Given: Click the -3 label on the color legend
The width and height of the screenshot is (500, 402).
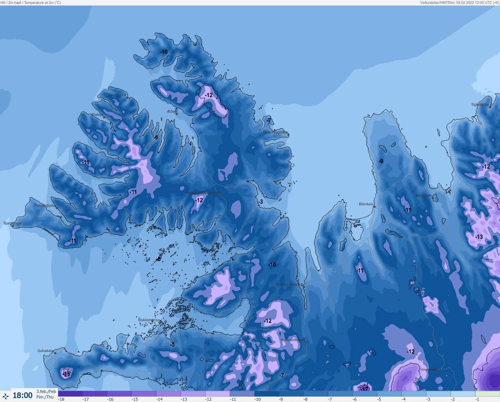Looking at the screenshot, I should pos(428,399).
